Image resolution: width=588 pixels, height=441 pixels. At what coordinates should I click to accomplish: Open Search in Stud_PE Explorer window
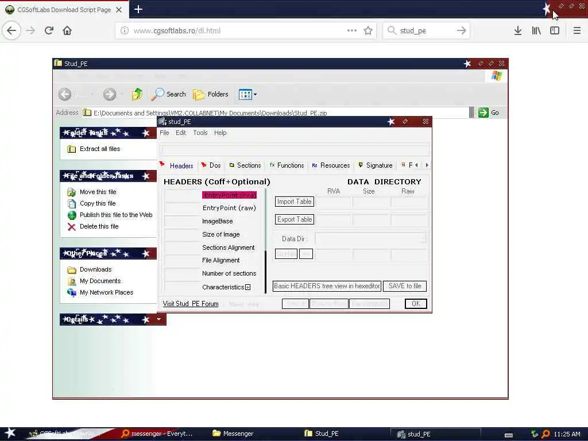168,94
